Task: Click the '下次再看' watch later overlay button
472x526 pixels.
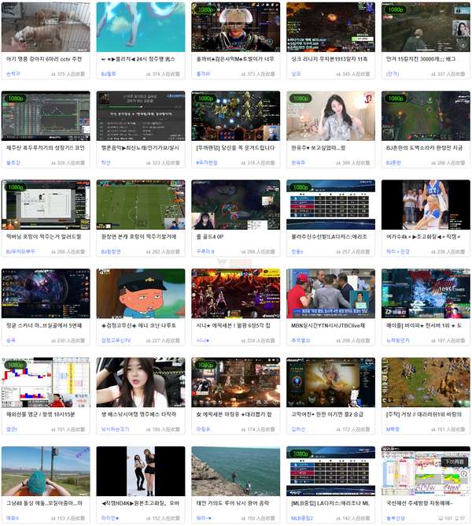Action: click(455, 461)
